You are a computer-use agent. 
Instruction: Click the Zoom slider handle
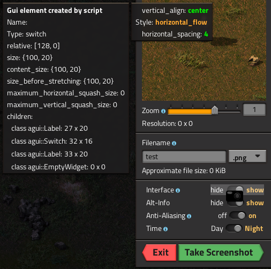(215, 110)
